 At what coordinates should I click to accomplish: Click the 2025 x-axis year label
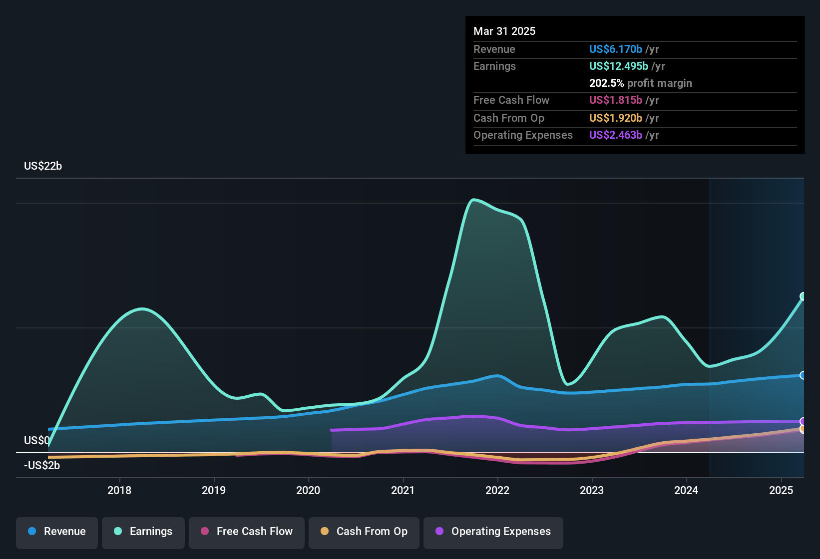pyautogui.click(x=781, y=491)
